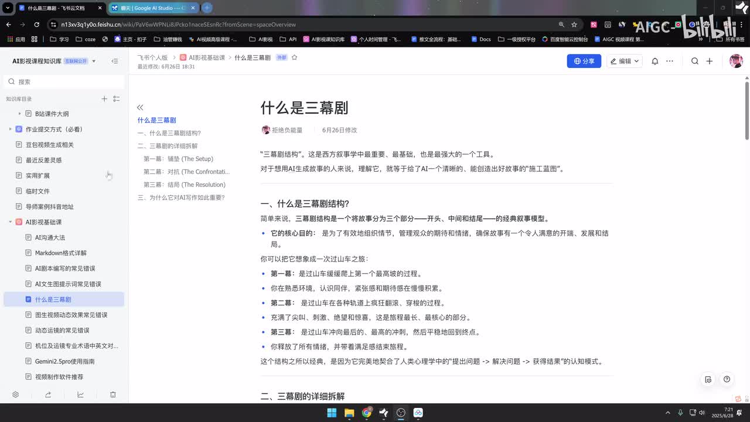This screenshot has width=750, height=422.
Task: Click the 互联网公开 visibility badge
Action: point(76,61)
